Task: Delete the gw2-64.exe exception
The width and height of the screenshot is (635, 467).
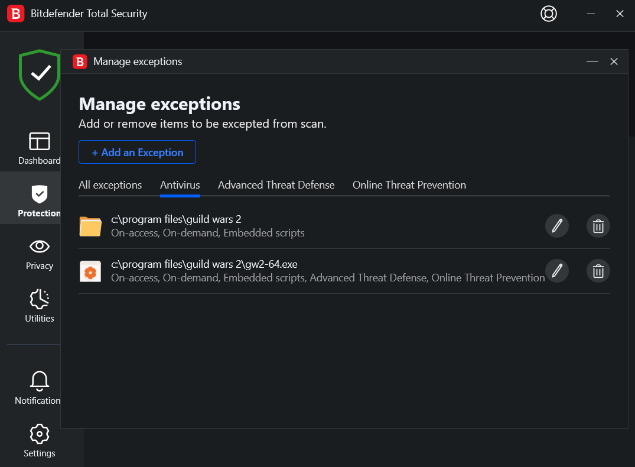Action: tap(598, 271)
